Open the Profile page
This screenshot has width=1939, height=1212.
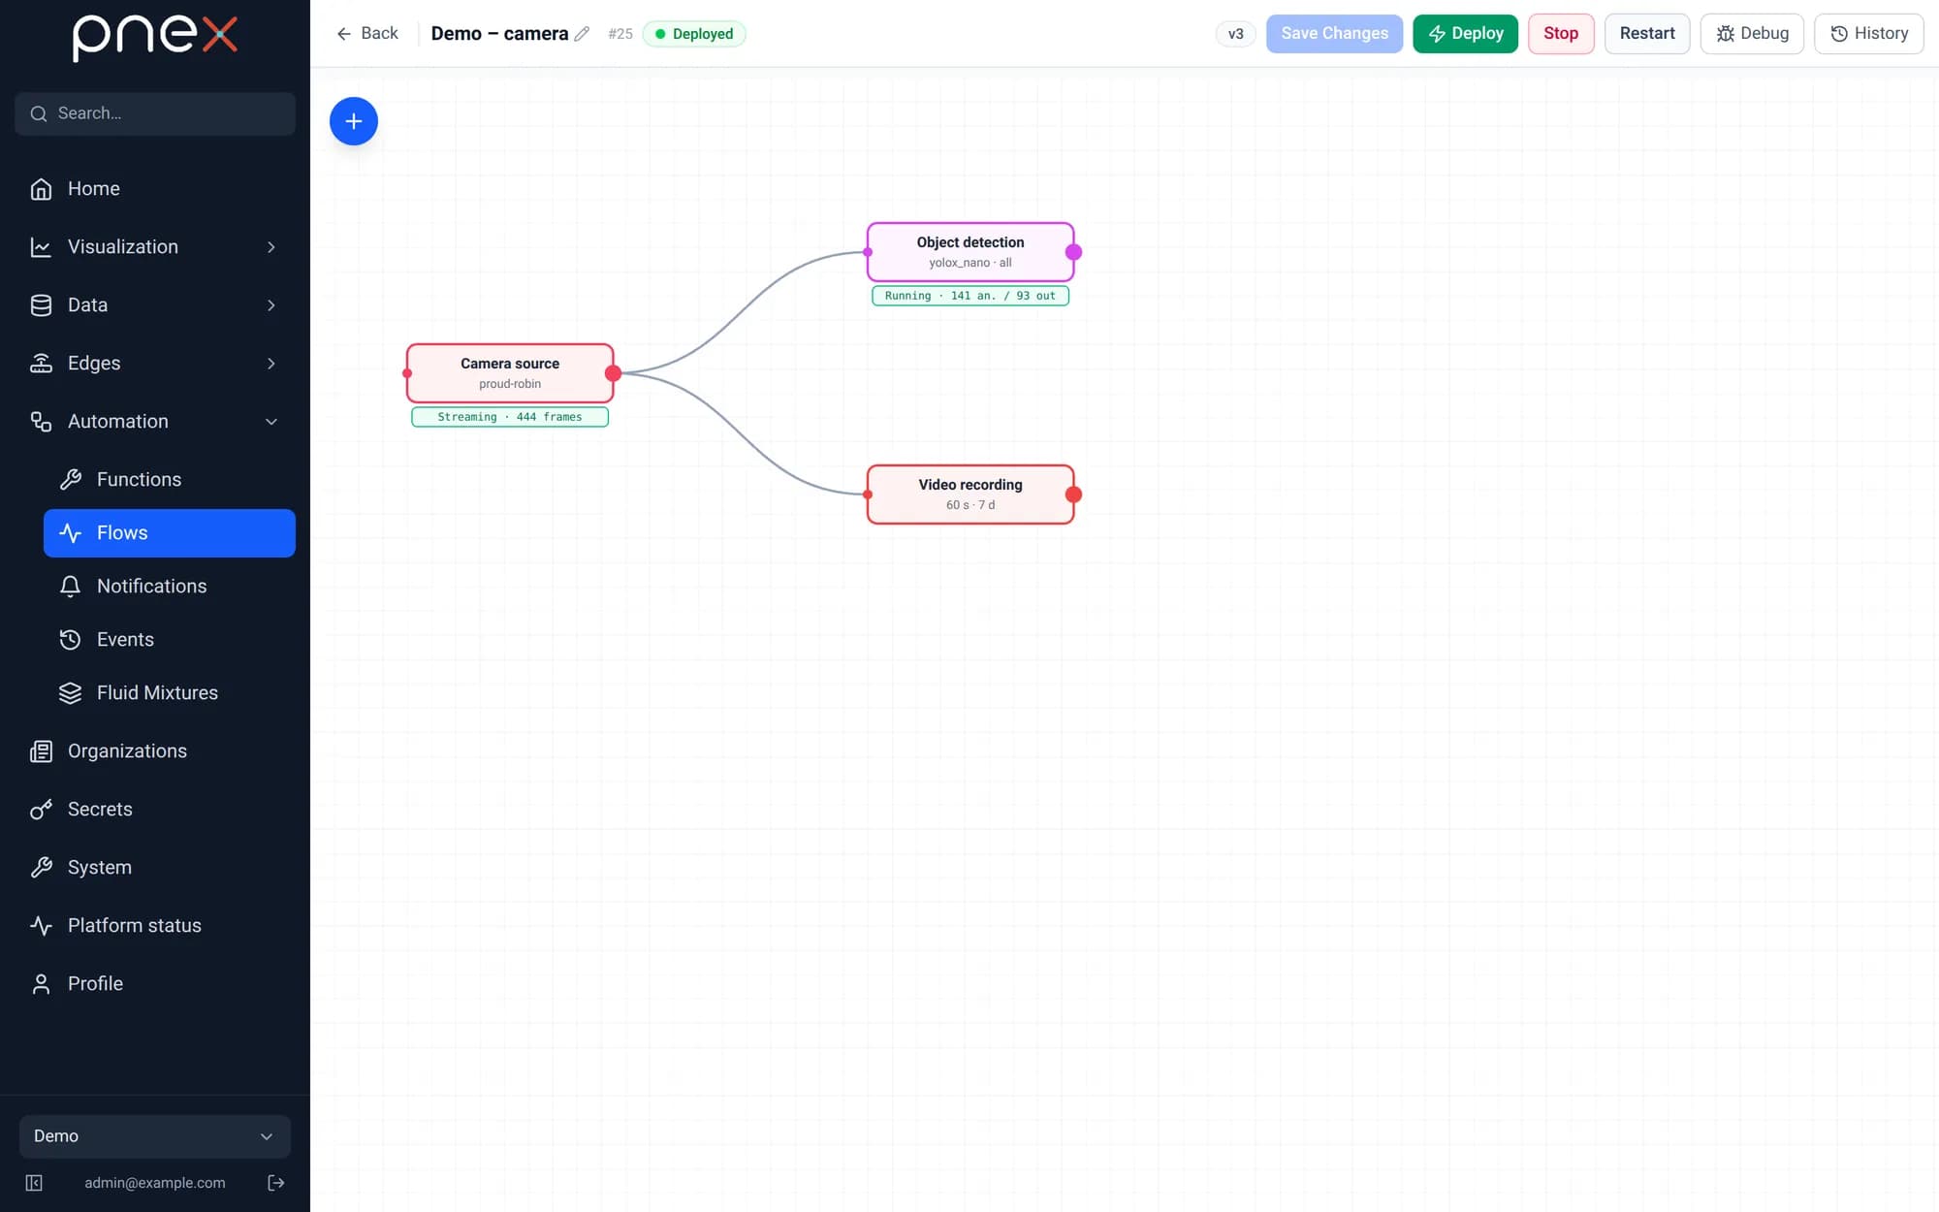coord(155,984)
